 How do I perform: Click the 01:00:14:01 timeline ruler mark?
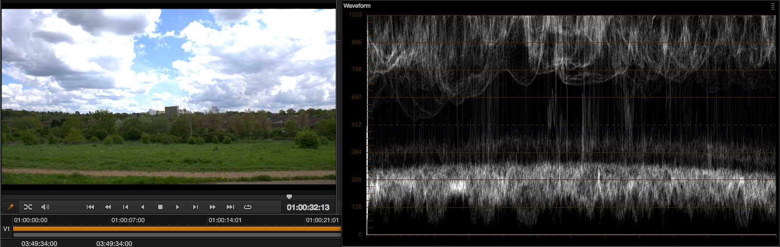[x=225, y=220]
